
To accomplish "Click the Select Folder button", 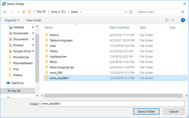I will (x=146, y=111).
